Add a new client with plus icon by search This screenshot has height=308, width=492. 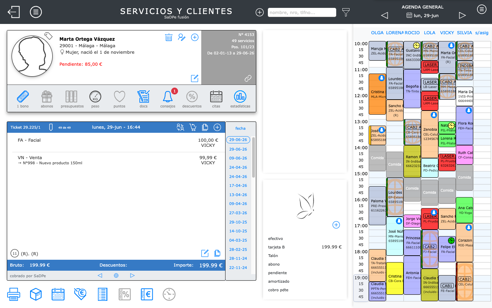pyautogui.click(x=260, y=12)
